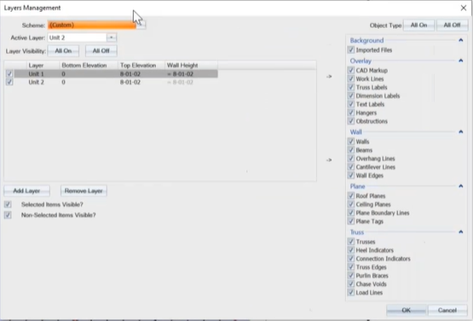Toggle Non-Selected Items Visible checkbox
Screen dimensions: 473x321
8,215
